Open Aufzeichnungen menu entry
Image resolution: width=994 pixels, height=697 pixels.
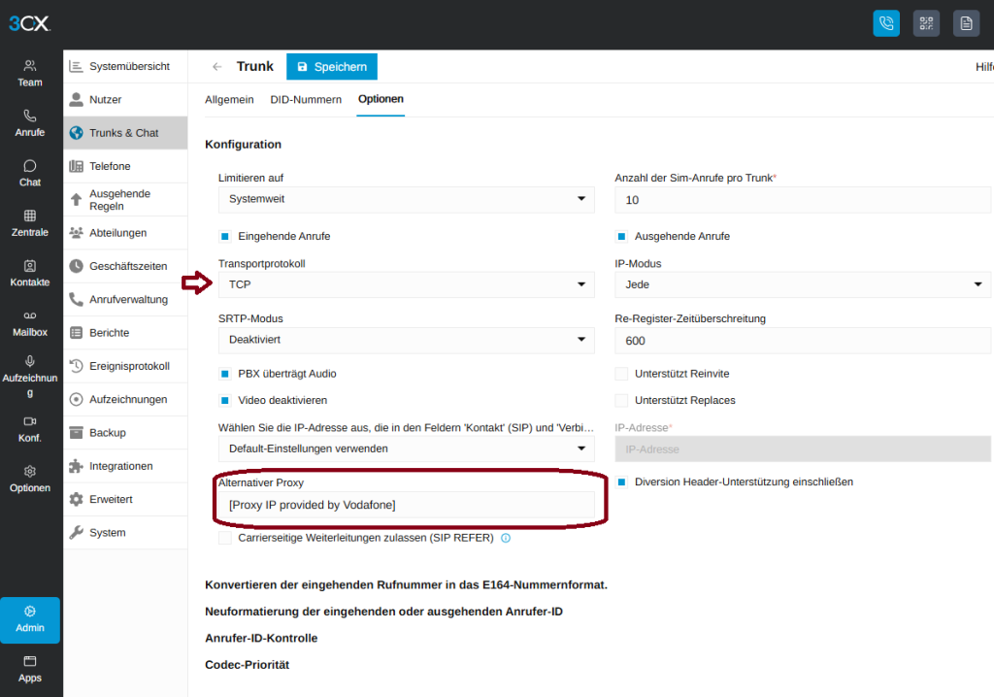(125, 399)
